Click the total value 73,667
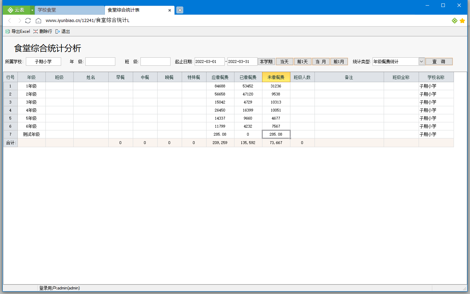The width and height of the screenshot is (470, 294). tap(276, 143)
